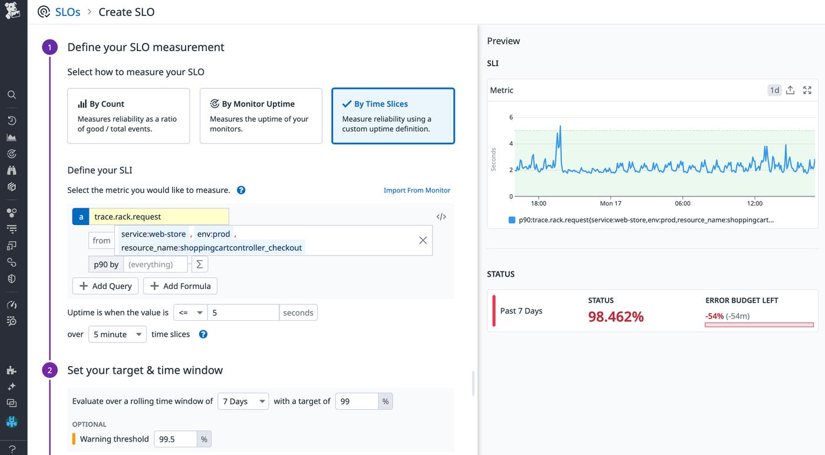Switch measurement to By Monitor Uptime
The width and height of the screenshot is (825, 455).
(260, 115)
